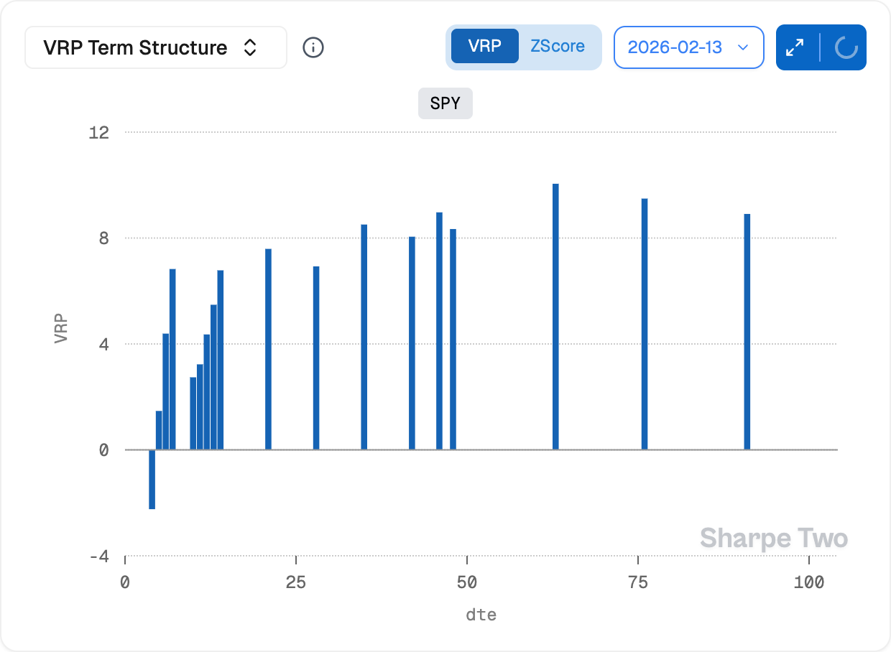Click the tallest bar near 63 dte
The image size is (891, 652).
tap(555, 316)
